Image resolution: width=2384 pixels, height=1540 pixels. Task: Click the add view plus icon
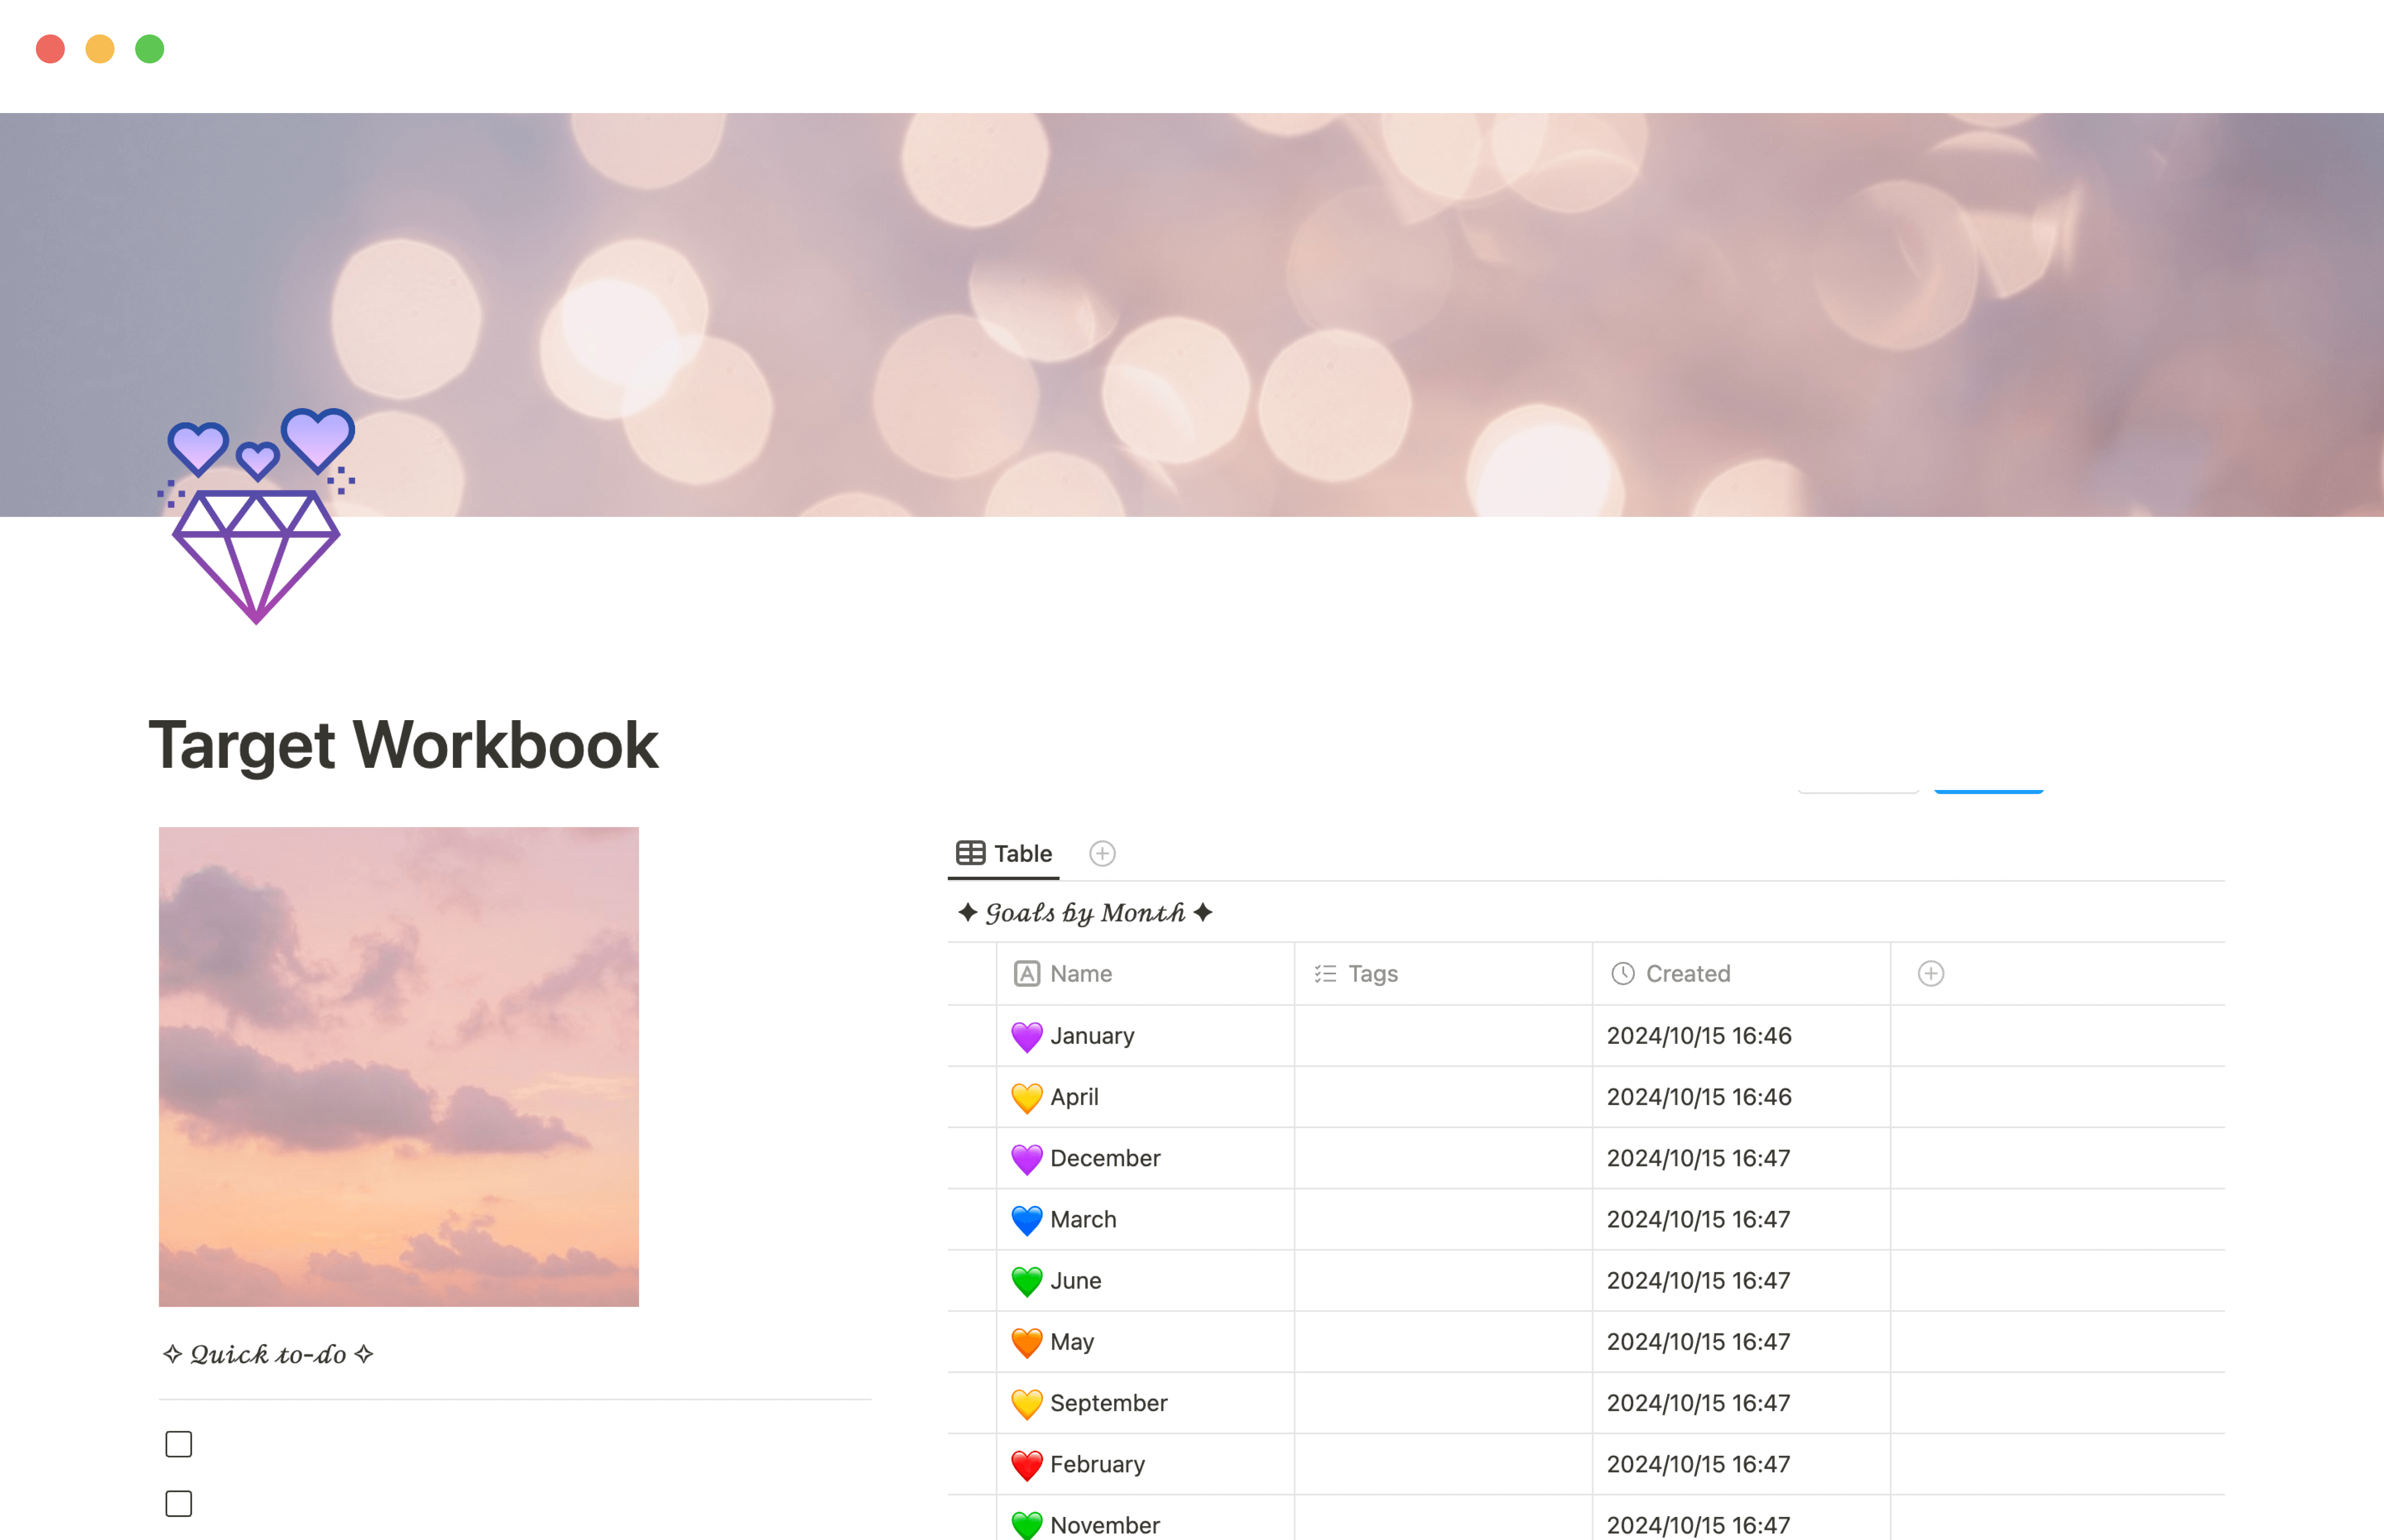click(x=1101, y=853)
